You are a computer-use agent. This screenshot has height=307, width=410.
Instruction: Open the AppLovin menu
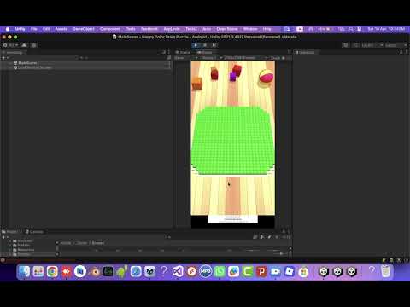coord(172,29)
